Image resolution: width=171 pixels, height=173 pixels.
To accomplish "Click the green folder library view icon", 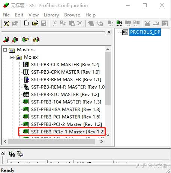I will tap(25, 40).
